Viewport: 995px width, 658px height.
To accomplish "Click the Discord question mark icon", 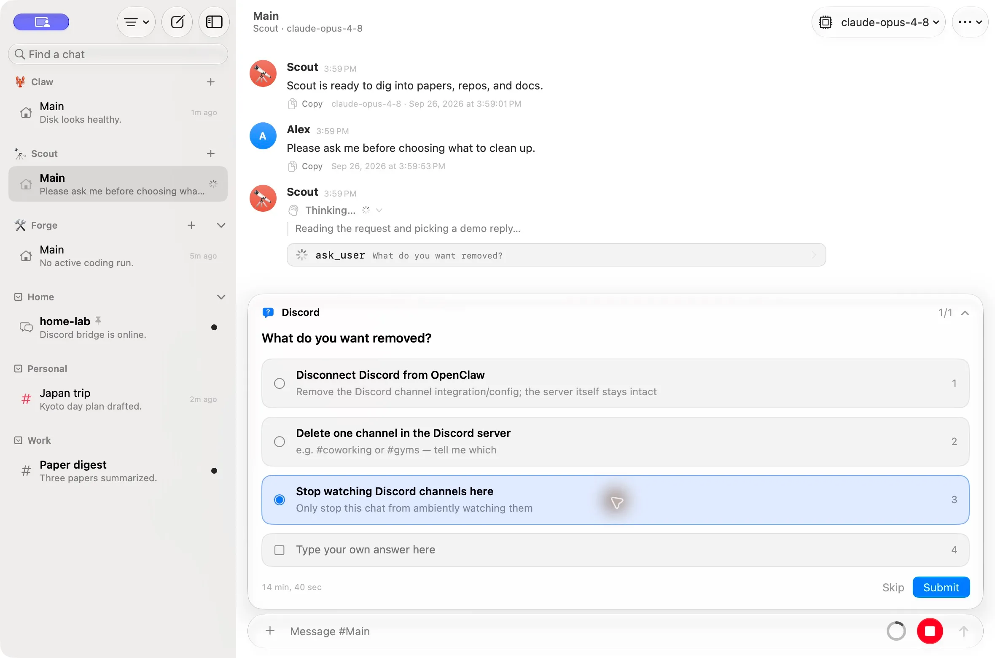I will coord(268,313).
